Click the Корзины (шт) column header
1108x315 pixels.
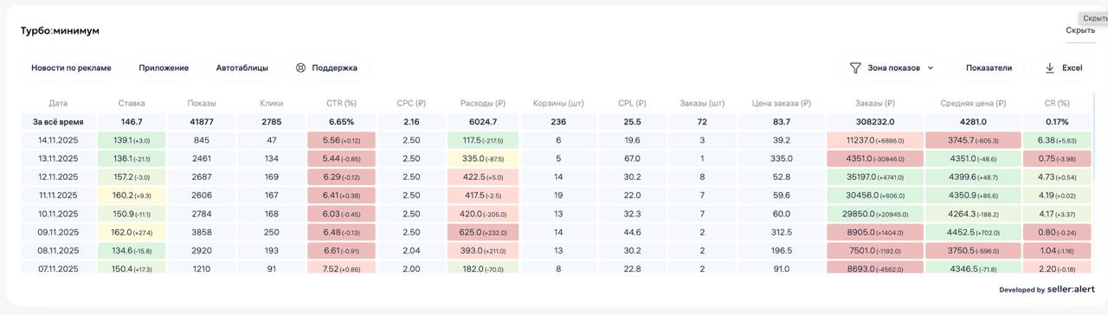click(x=558, y=103)
